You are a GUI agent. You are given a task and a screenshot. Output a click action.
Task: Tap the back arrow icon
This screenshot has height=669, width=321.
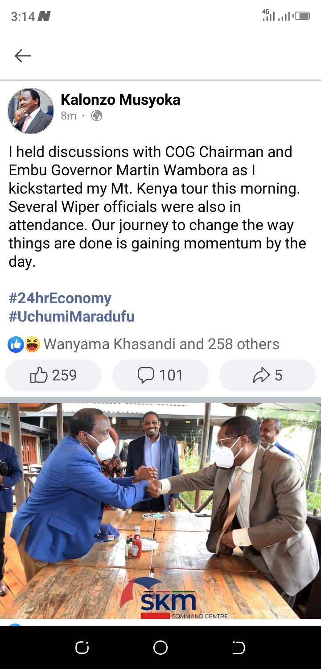click(23, 56)
